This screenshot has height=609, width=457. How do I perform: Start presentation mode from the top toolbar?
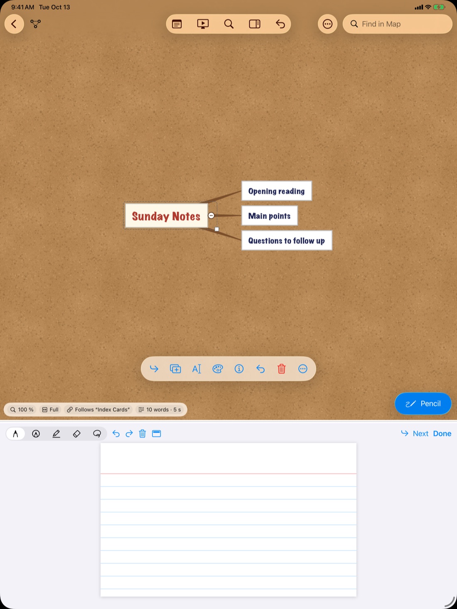pos(203,24)
